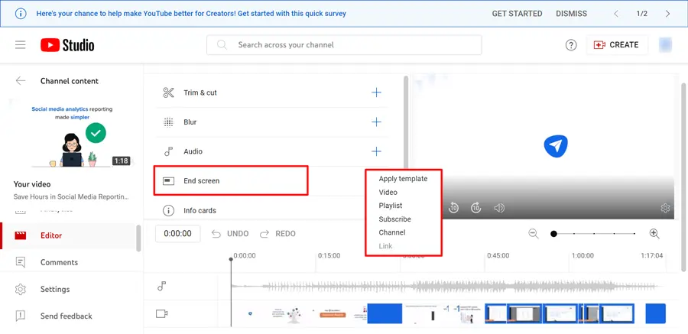Click the timeline zoom slider
This screenshot has width=688, height=334.
pyautogui.click(x=594, y=234)
